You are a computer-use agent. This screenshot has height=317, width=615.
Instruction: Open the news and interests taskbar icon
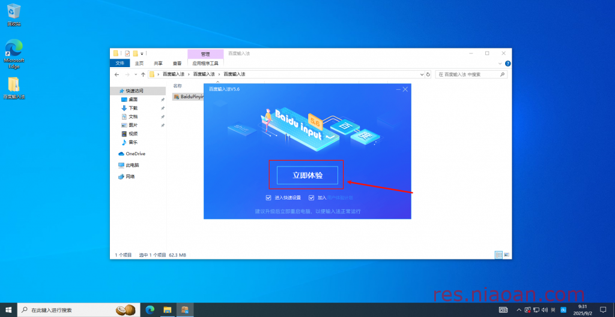pyautogui.click(x=503, y=310)
